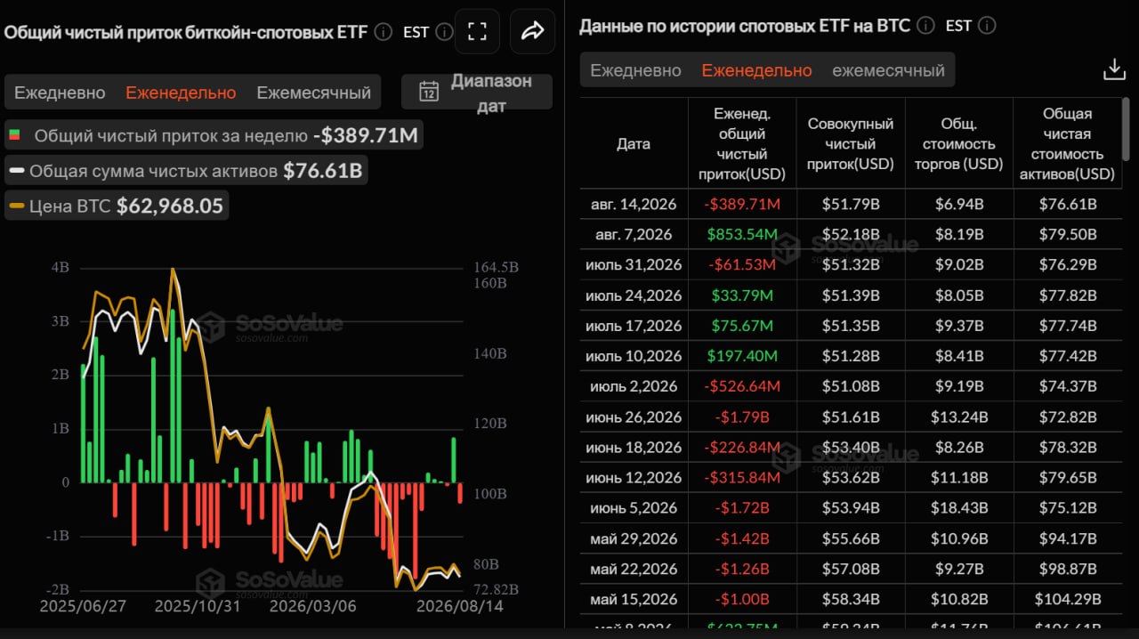The height and width of the screenshot is (639, 1139).
Task: Select row июнь 26,2026
Action: click(851, 417)
